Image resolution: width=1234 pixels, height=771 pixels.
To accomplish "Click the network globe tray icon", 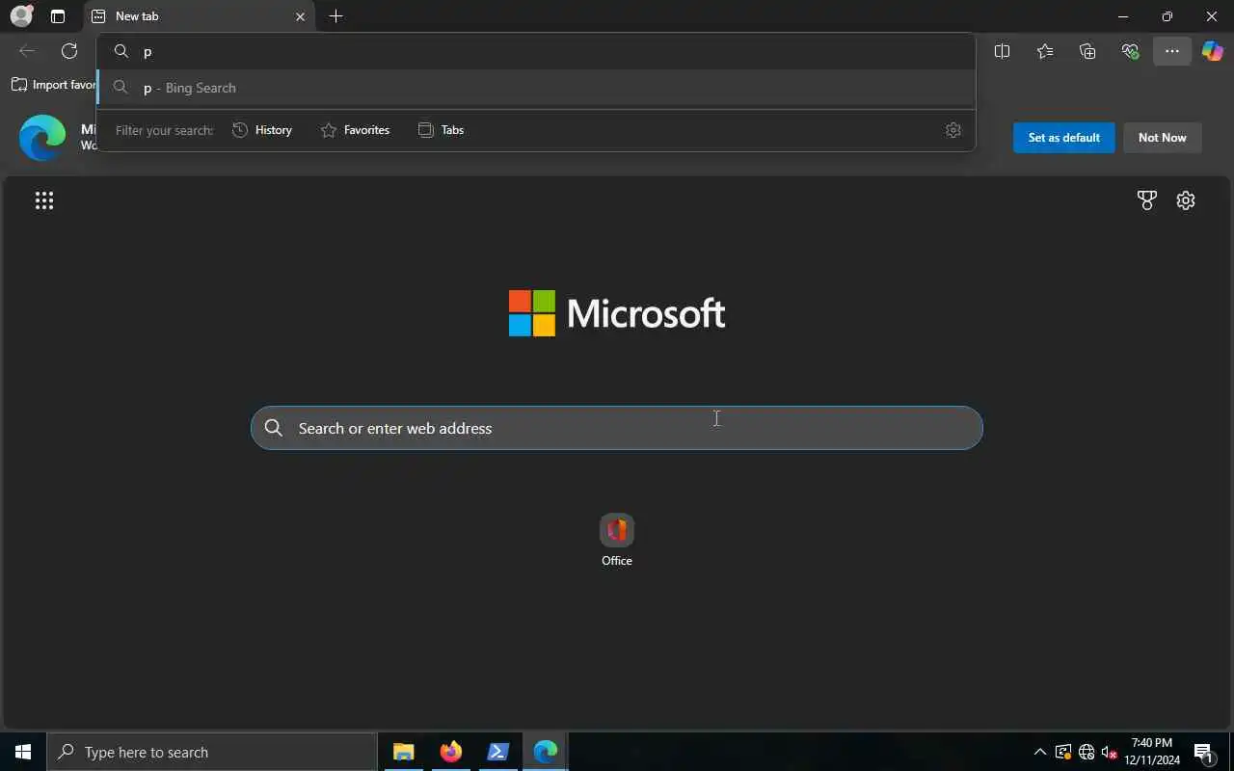I will pyautogui.click(x=1086, y=752).
